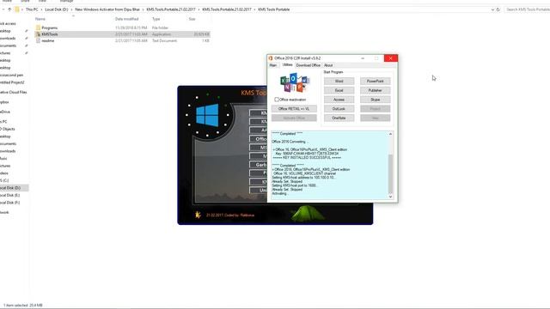Enable the Office reactivation checkbox

[277, 100]
